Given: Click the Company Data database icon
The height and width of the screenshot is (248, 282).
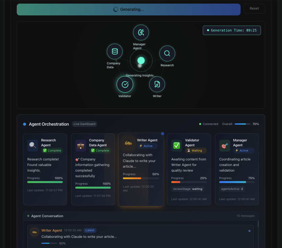Looking at the screenshot, I should coord(114,51).
